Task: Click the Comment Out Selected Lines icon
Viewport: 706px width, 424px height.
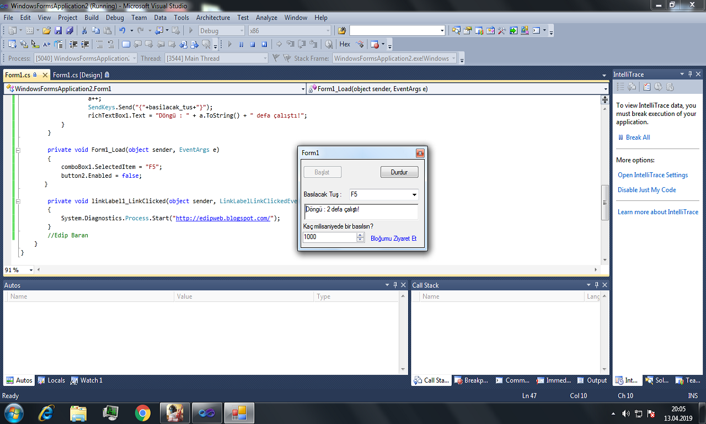Action: coord(99,44)
